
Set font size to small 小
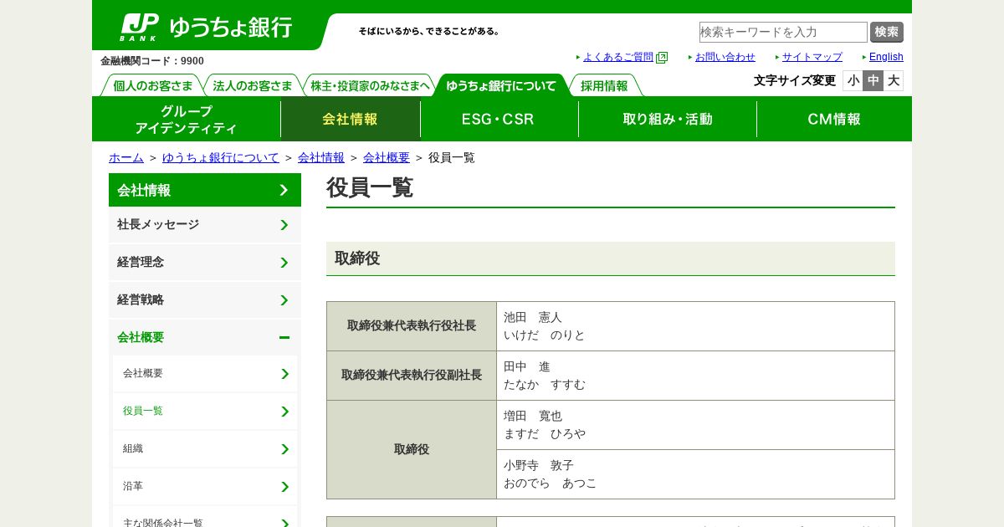click(x=853, y=80)
